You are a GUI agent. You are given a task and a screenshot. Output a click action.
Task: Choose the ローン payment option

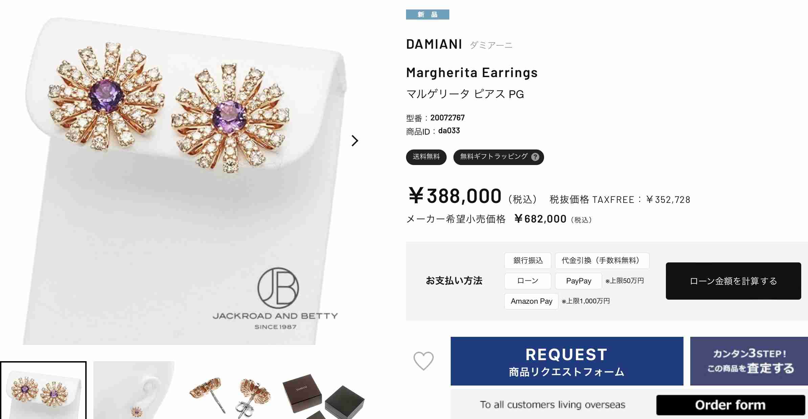(528, 281)
